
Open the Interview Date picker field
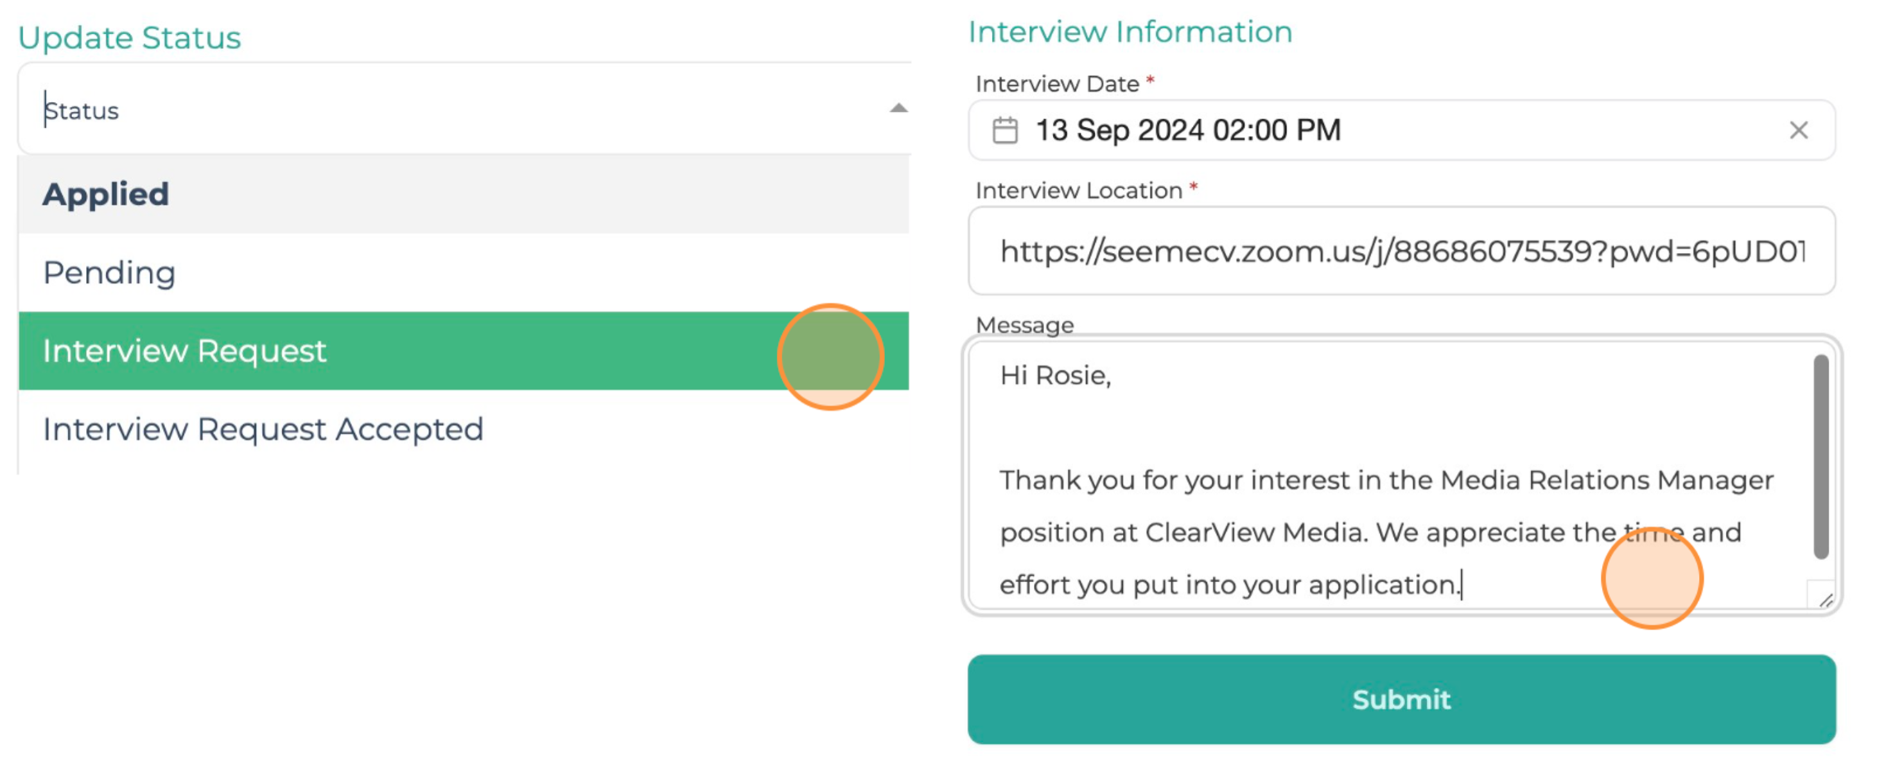(x=1402, y=130)
